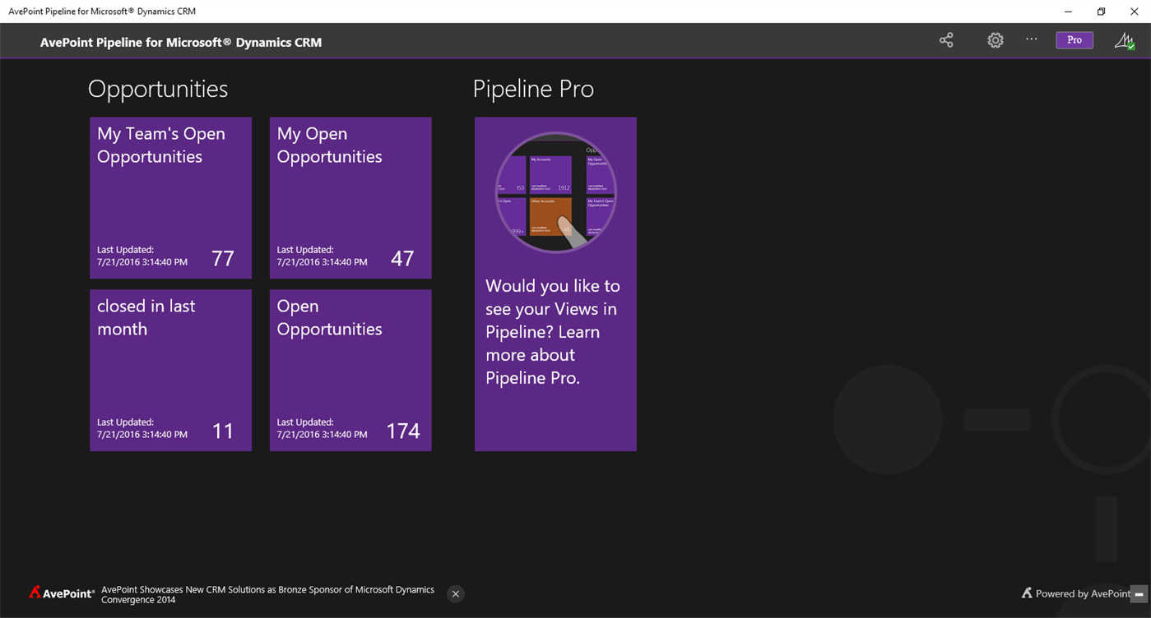
Task: Open the Settings gear icon
Action: [995, 39]
